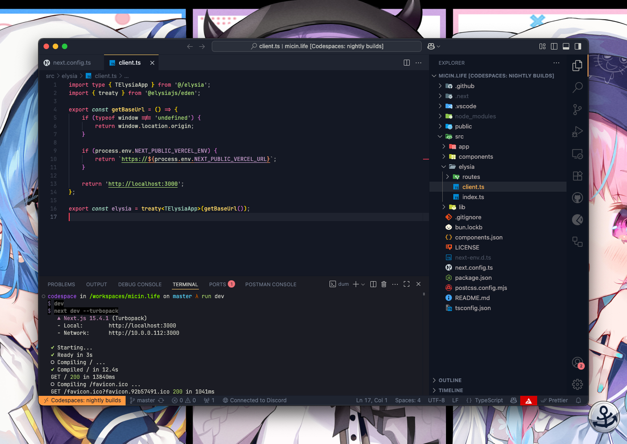Image resolution: width=627 pixels, height=444 pixels.
Task: Click the Copilot status icon in status bar
Action: [514, 400]
